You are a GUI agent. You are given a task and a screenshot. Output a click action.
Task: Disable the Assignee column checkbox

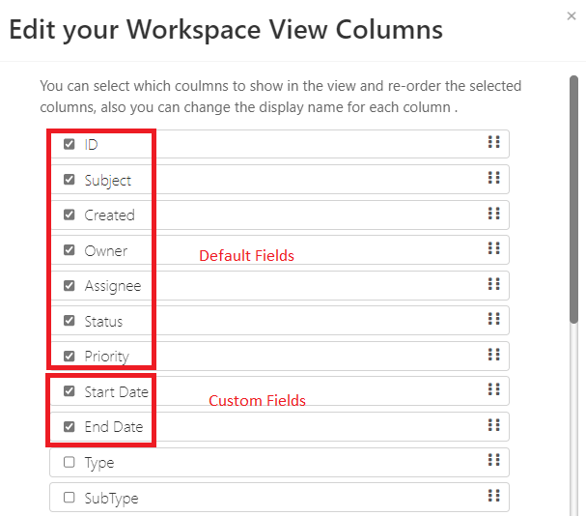(70, 285)
